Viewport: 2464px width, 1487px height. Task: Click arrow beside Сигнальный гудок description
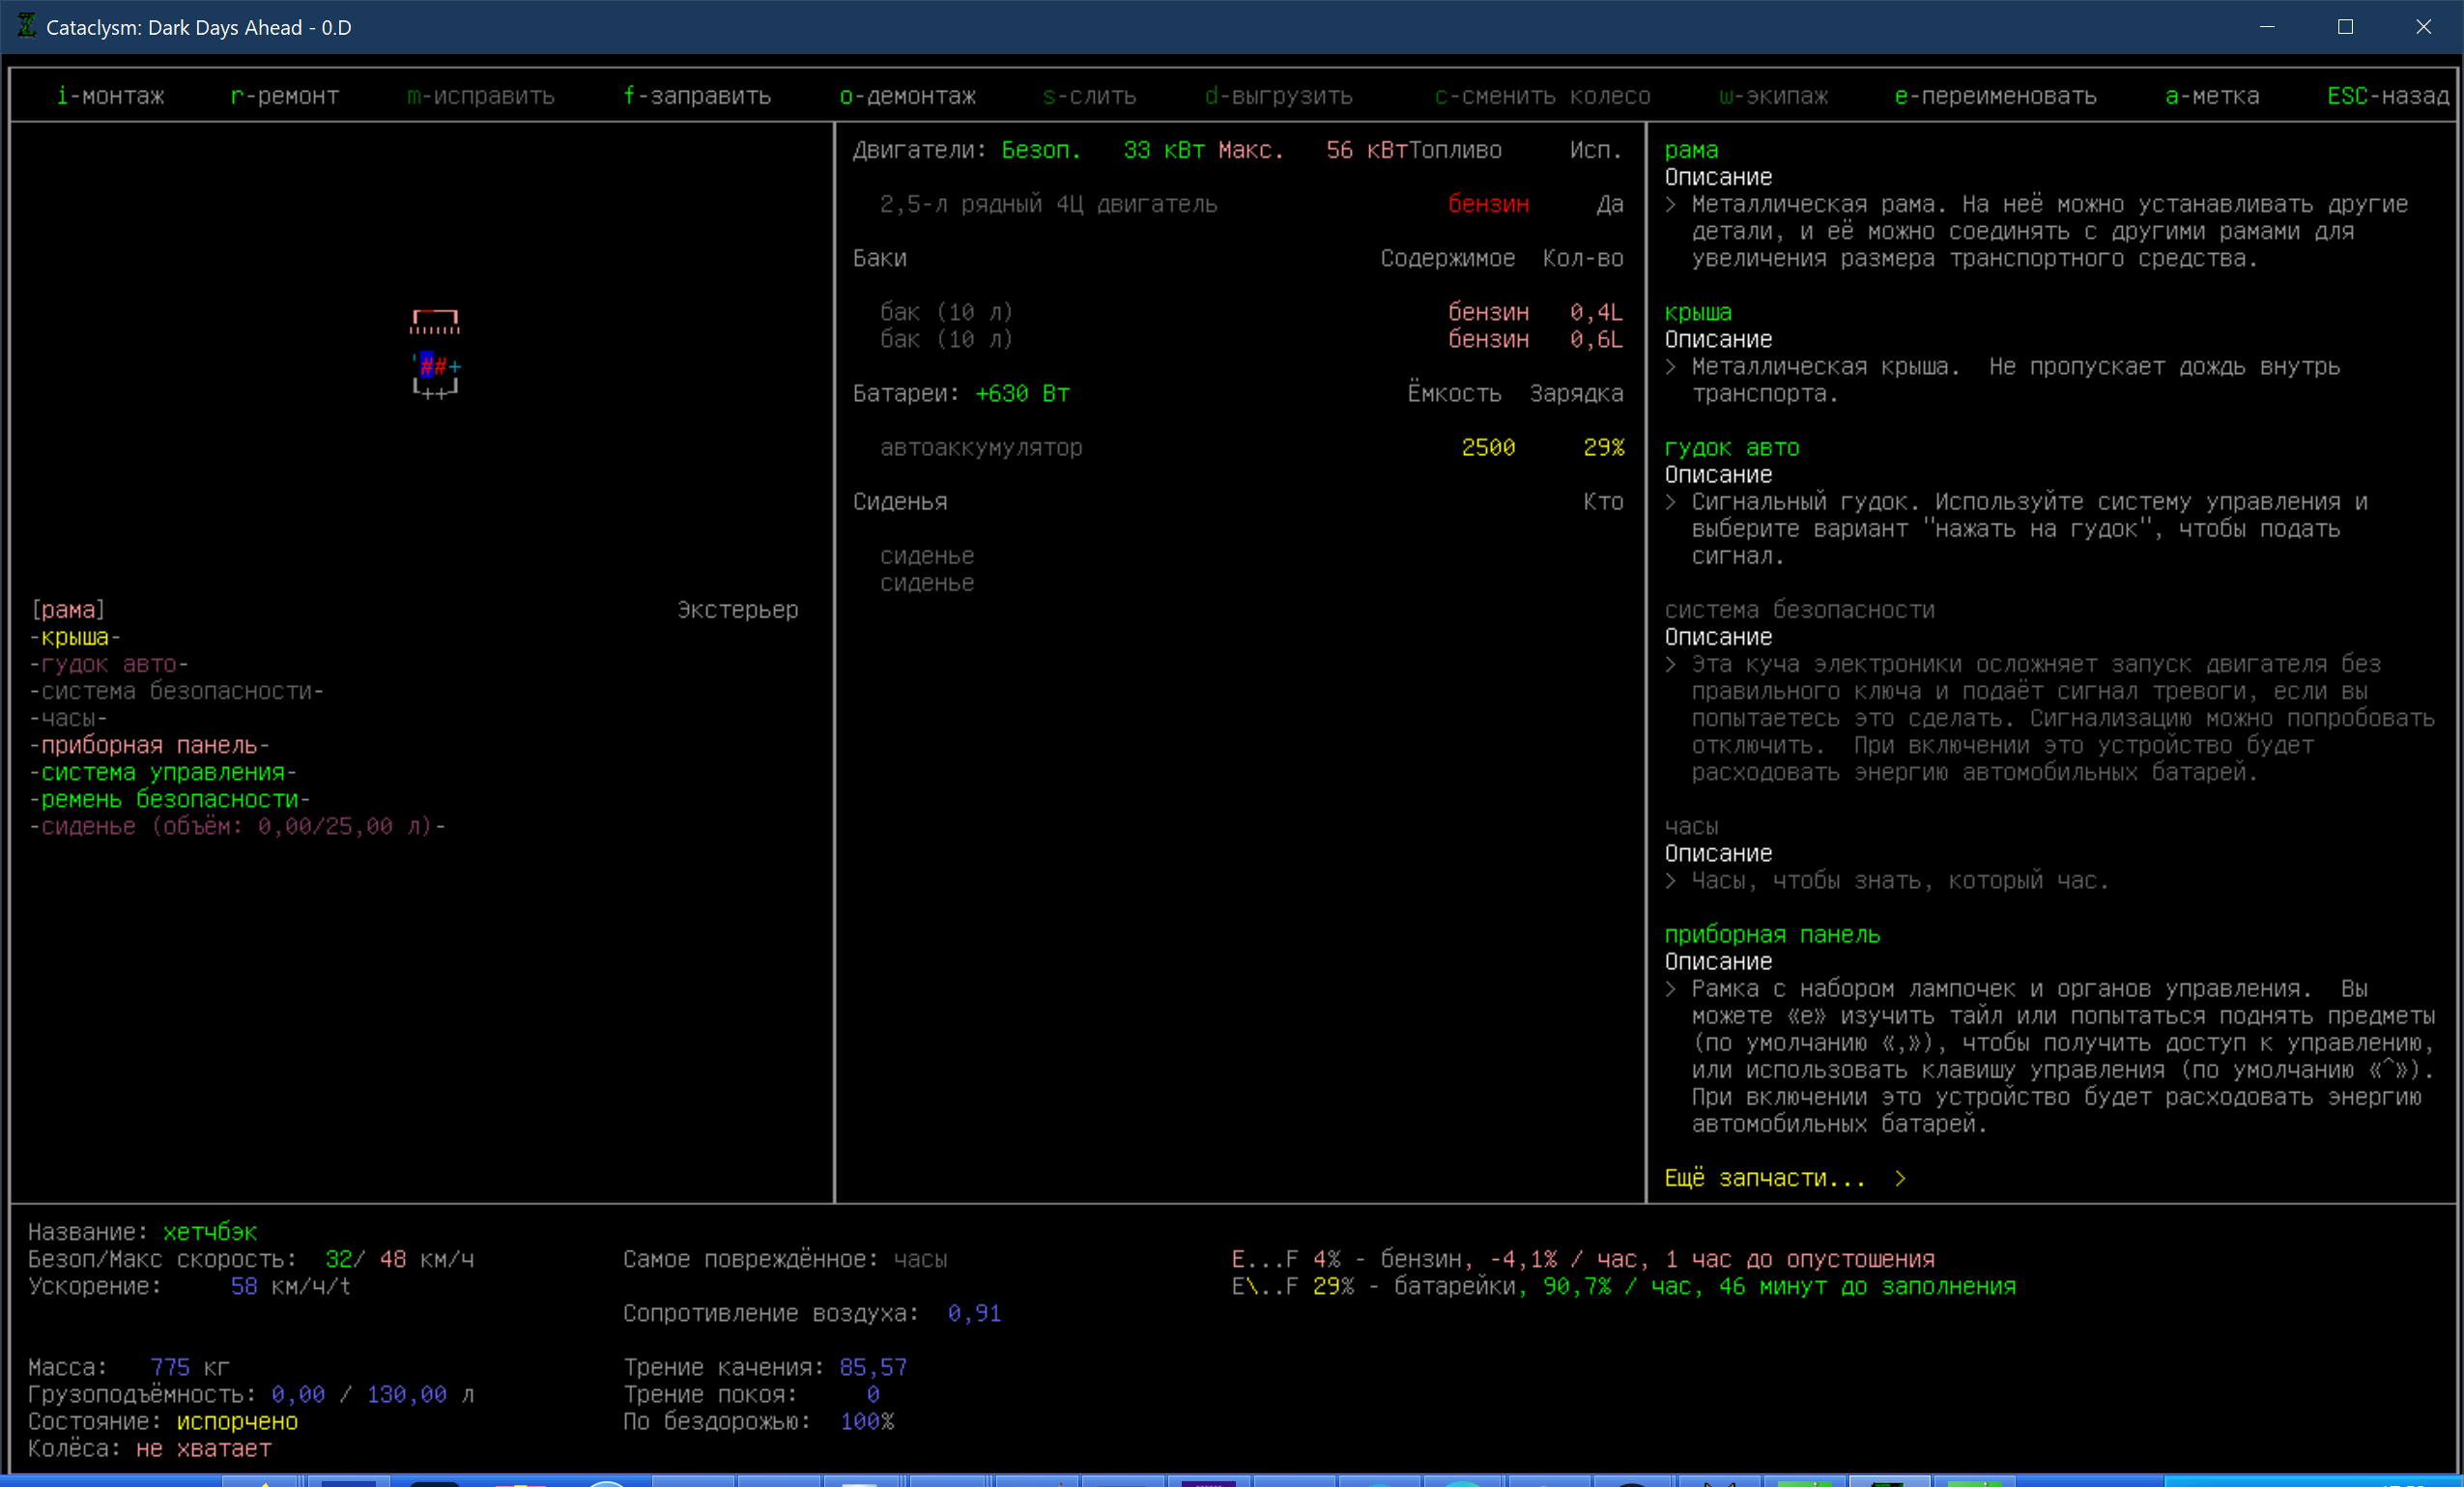pyautogui.click(x=1671, y=502)
